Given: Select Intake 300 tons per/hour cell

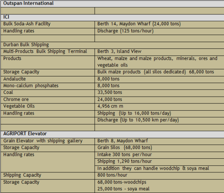Looking at the screenshot, I should pos(159,155).
